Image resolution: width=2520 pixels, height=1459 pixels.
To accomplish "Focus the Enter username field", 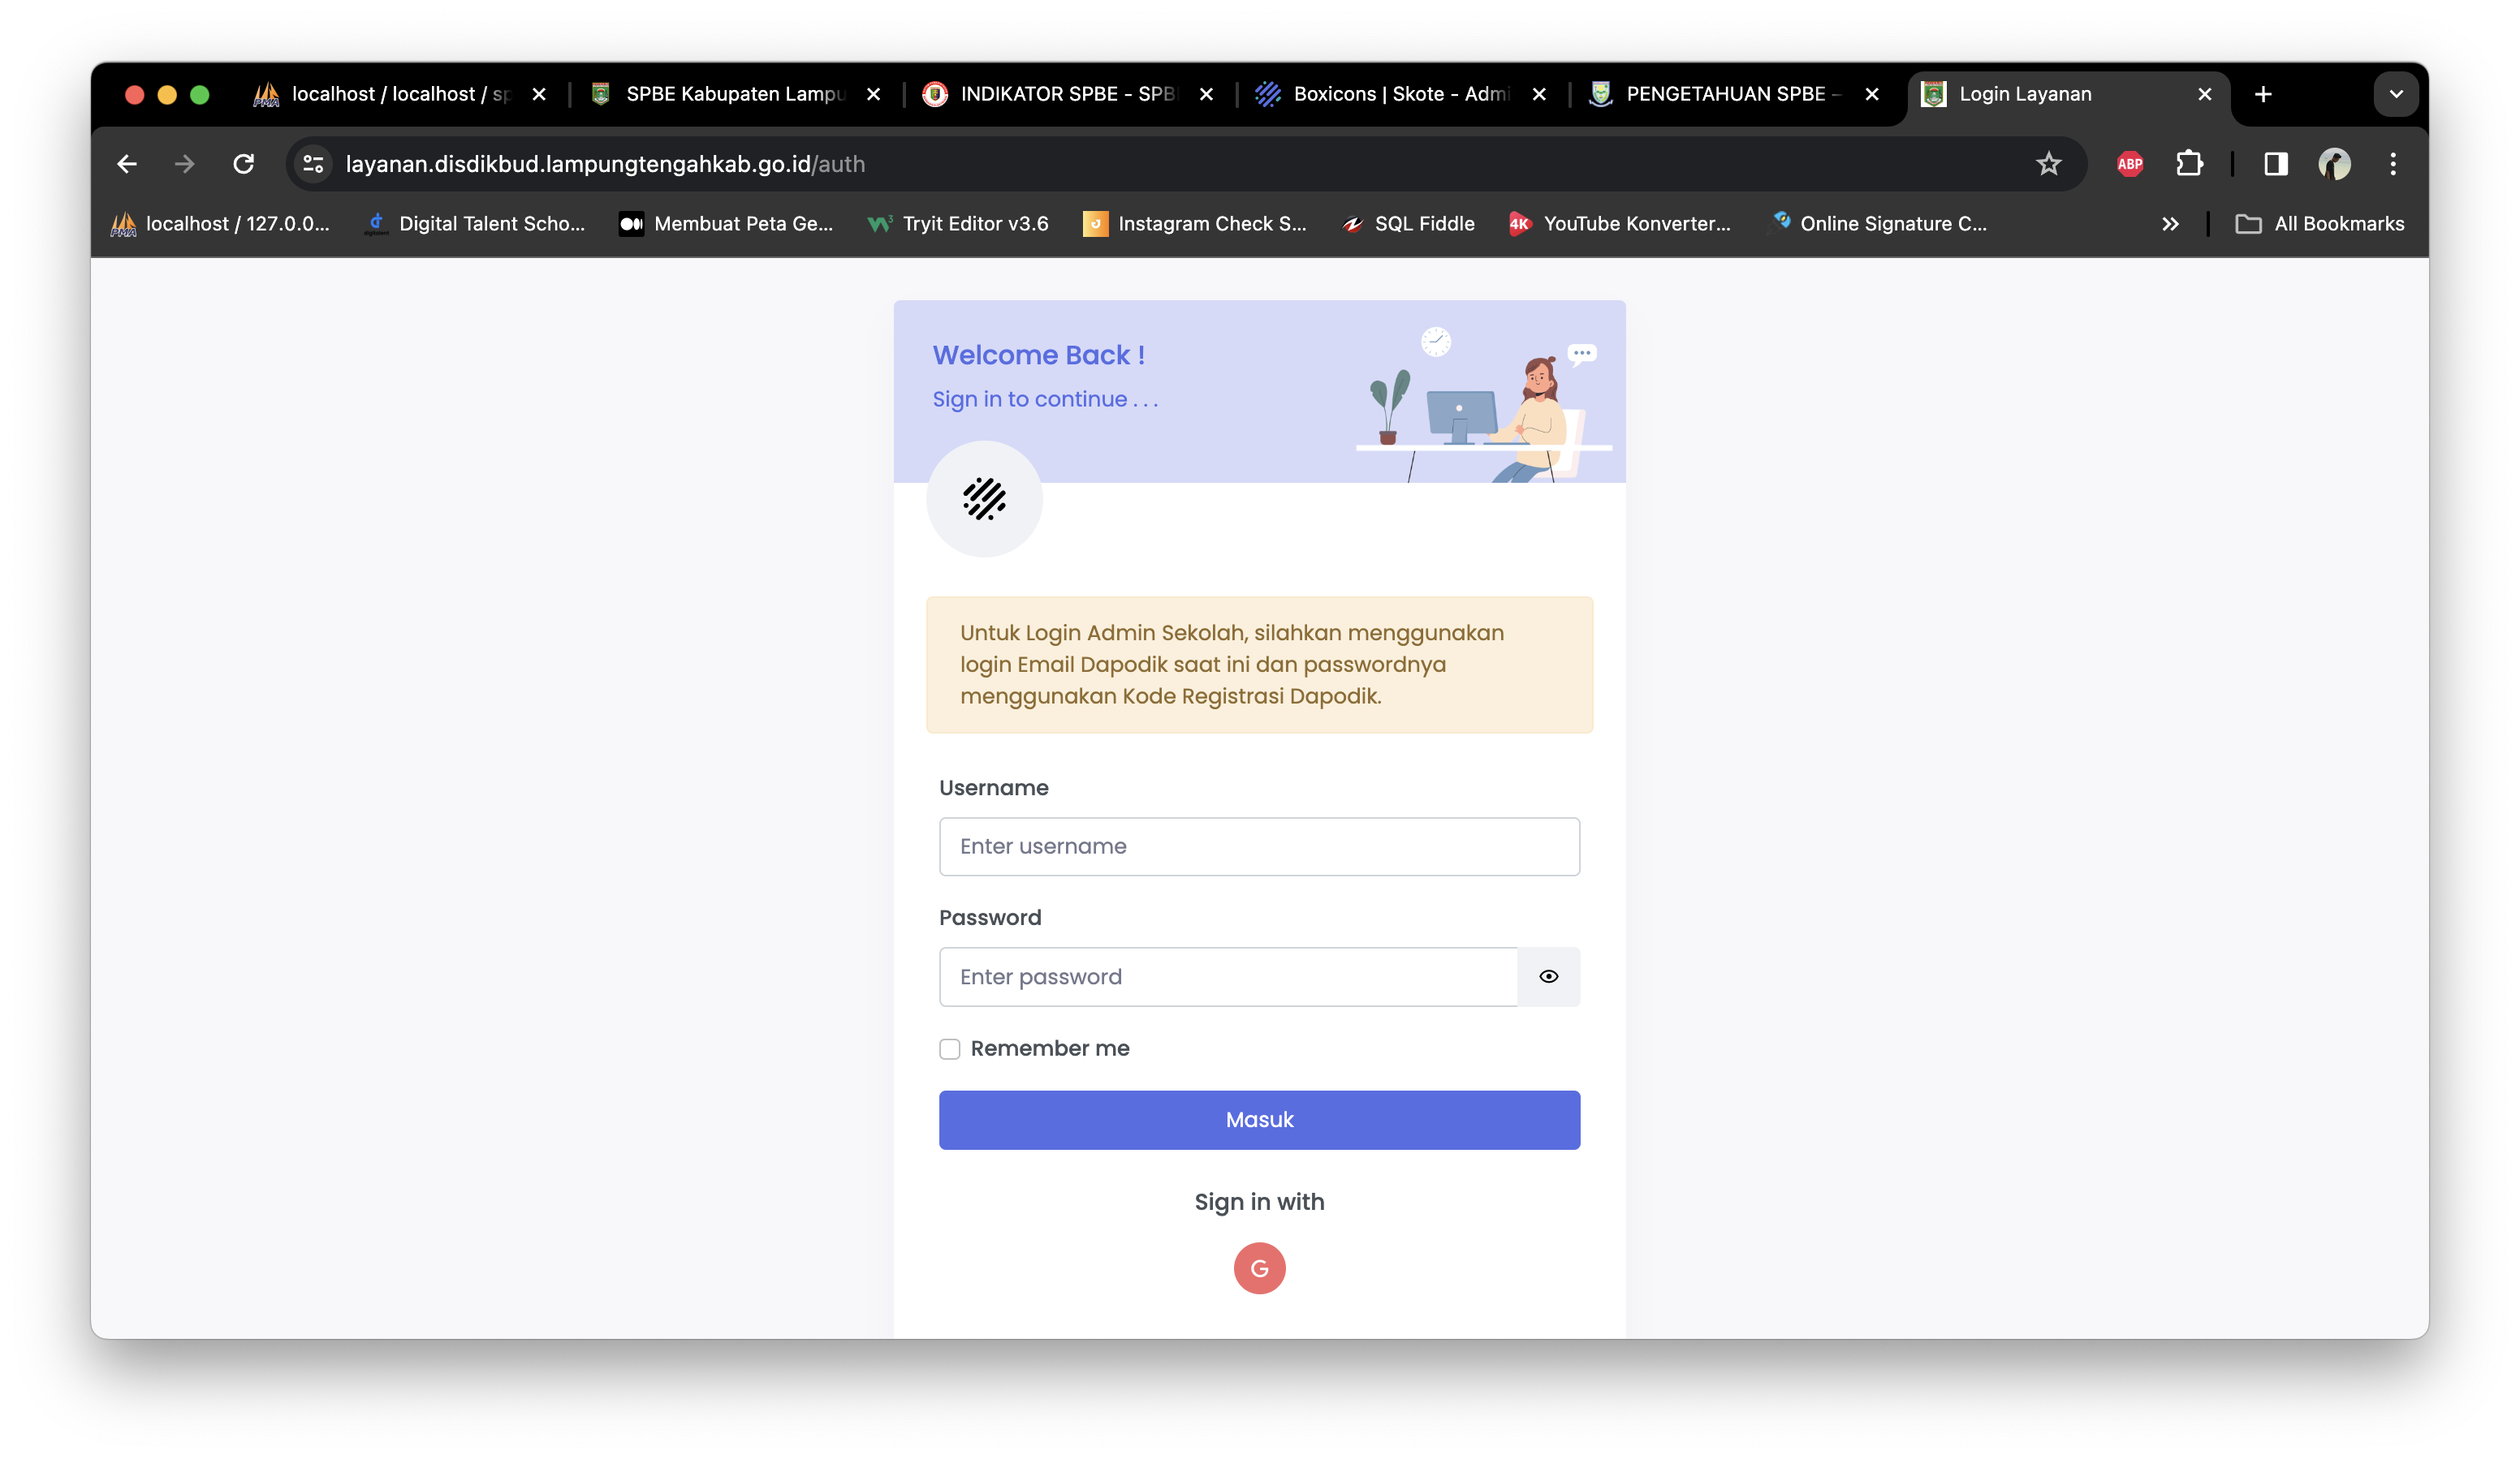I will (x=1259, y=846).
